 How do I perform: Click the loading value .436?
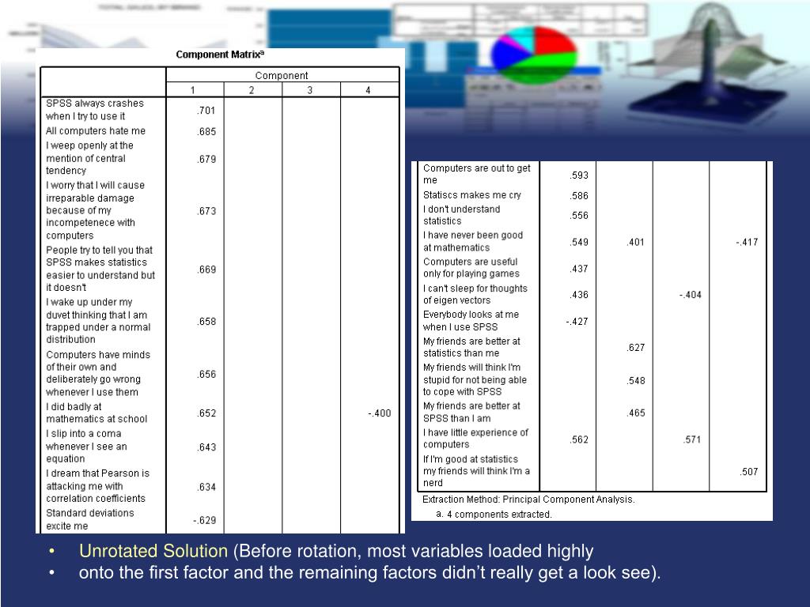pos(579,295)
